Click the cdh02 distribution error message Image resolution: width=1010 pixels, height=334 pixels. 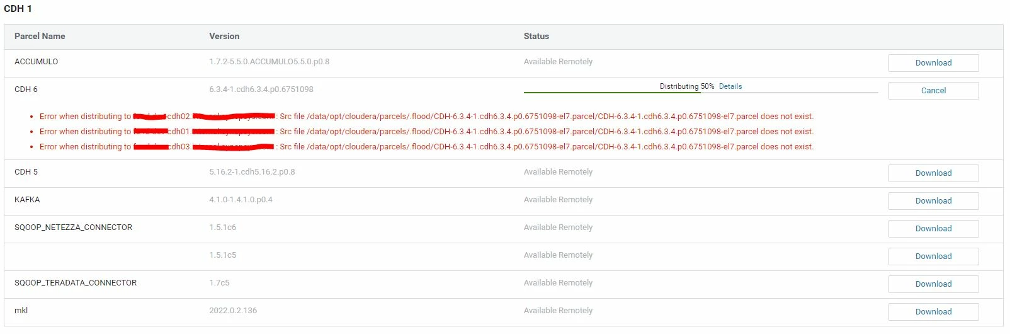[426, 117]
